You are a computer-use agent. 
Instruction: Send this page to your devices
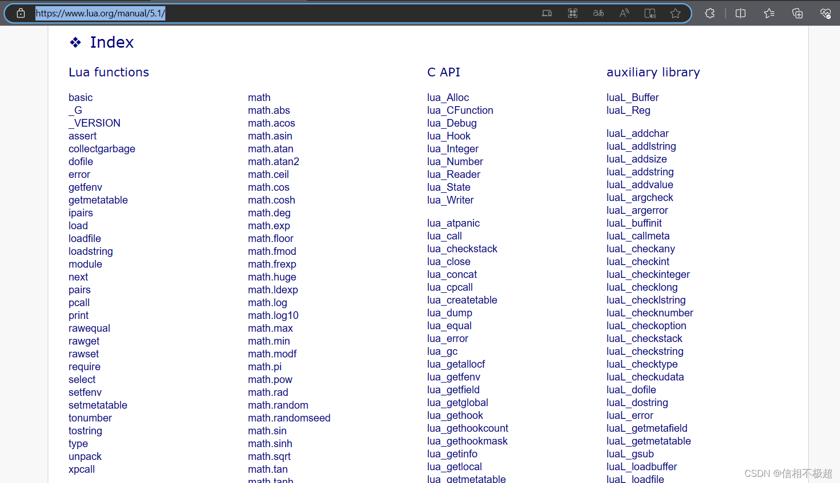point(547,13)
